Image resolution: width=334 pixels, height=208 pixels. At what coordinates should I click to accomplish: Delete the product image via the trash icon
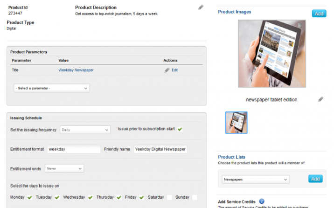(x=299, y=25)
